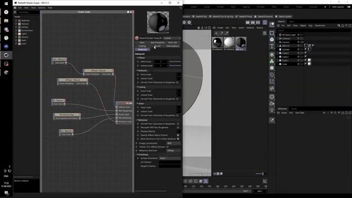The height and width of the screenshot is (198, 352).
Task: Click the Lights category icon in Nodes list
Action: point(19,34)
